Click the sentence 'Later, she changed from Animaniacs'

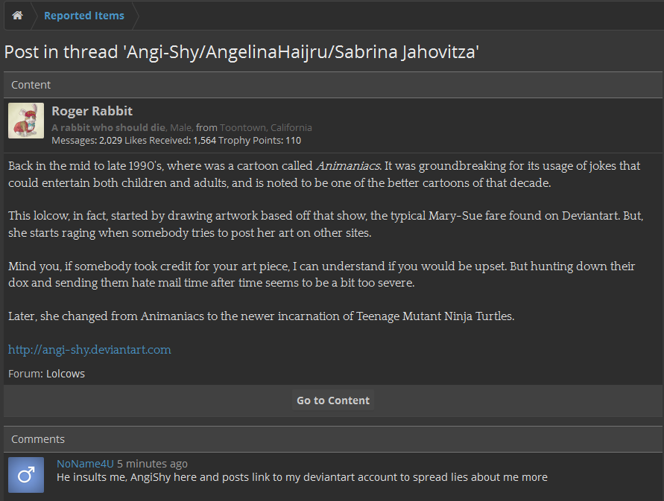tap(262, 316)
